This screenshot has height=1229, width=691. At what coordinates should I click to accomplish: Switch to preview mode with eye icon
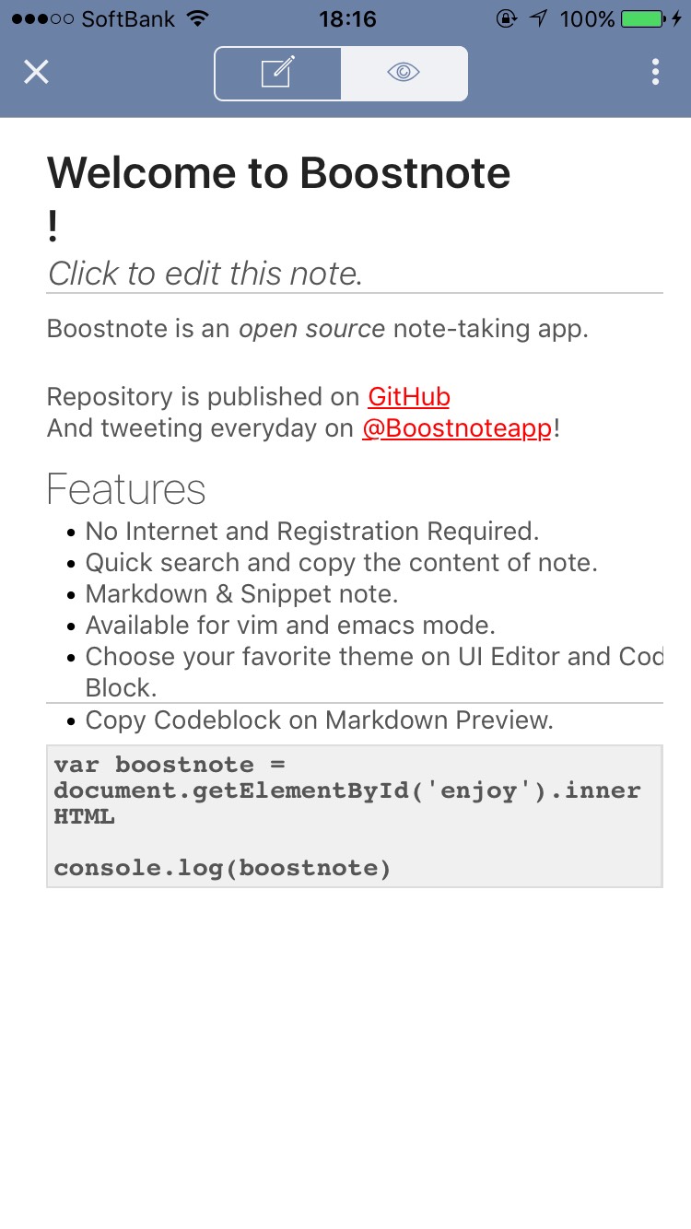pos(404,73)
